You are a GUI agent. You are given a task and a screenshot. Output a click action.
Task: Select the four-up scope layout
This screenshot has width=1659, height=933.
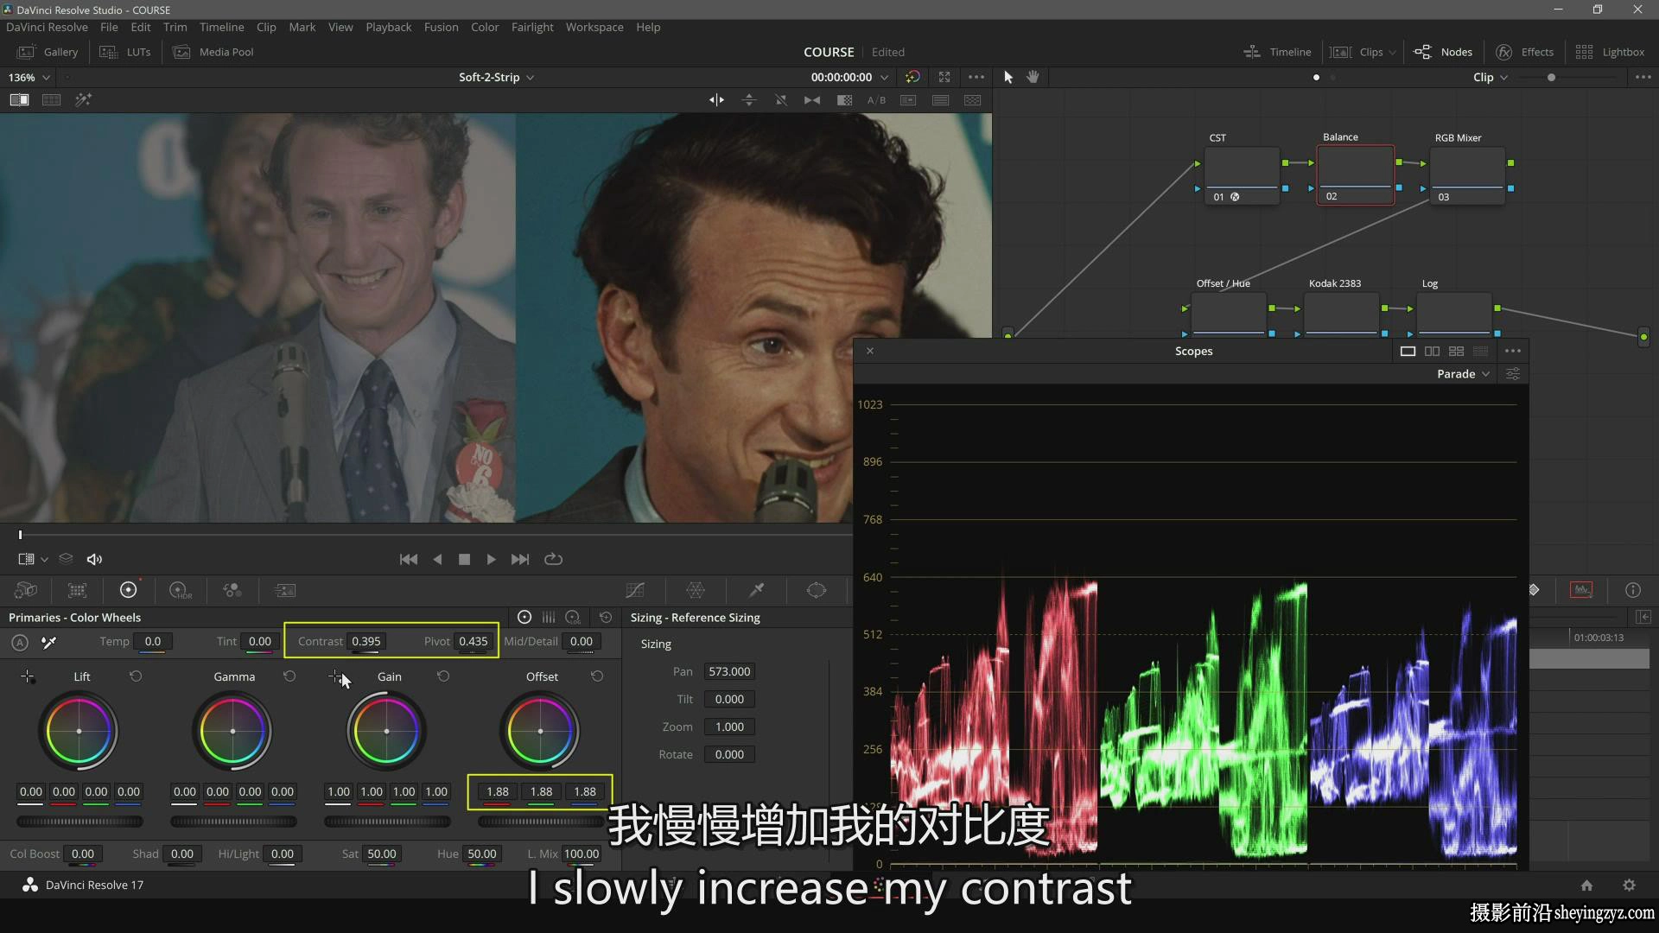(x=1456, y=351)
